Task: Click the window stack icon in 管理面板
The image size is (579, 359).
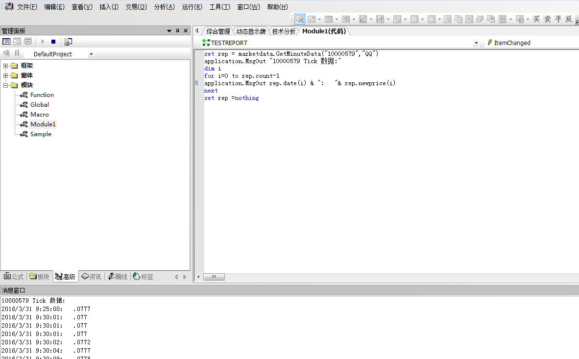Action: point(28,41)
